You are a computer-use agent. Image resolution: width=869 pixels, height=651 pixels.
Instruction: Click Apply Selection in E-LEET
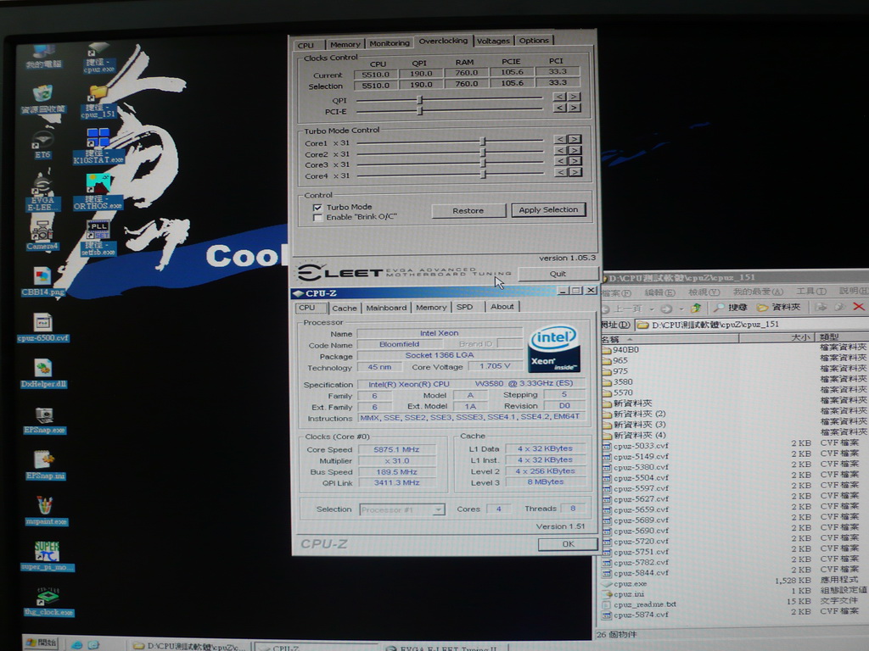548,210
